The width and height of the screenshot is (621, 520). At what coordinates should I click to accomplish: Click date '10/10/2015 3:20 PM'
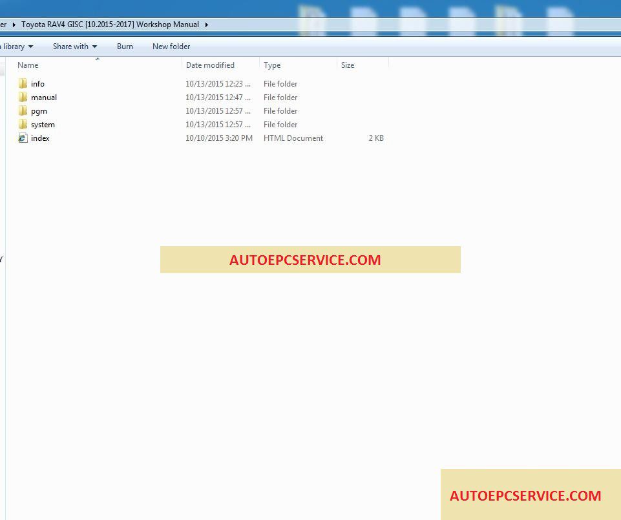[x=219, y=138]
